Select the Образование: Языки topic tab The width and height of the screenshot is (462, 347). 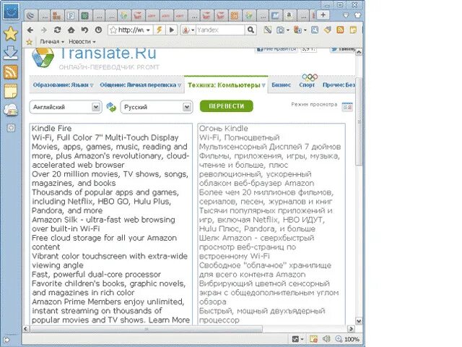[63, 85]
